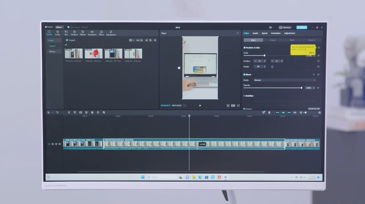This screenshot has height=204, width=365.
Task: Open the Transitions library
Action: 92,33
